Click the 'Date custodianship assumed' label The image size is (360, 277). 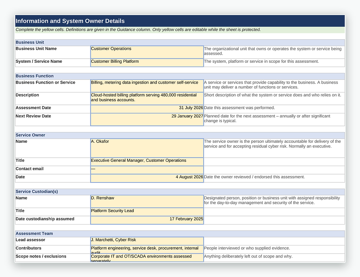click(x=45, y=219)
